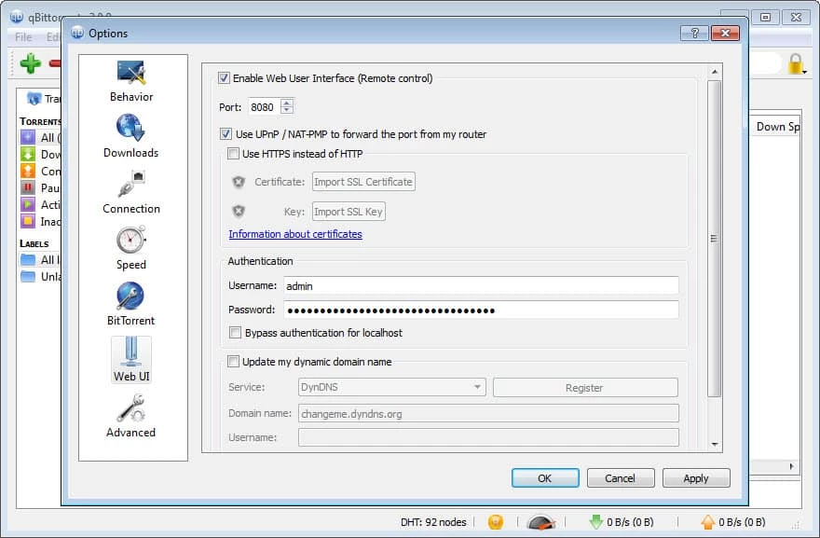Increase the port number with up arrow
This screenshot has width=820, height=538.
pyautogui.click(x=287, y=103)
